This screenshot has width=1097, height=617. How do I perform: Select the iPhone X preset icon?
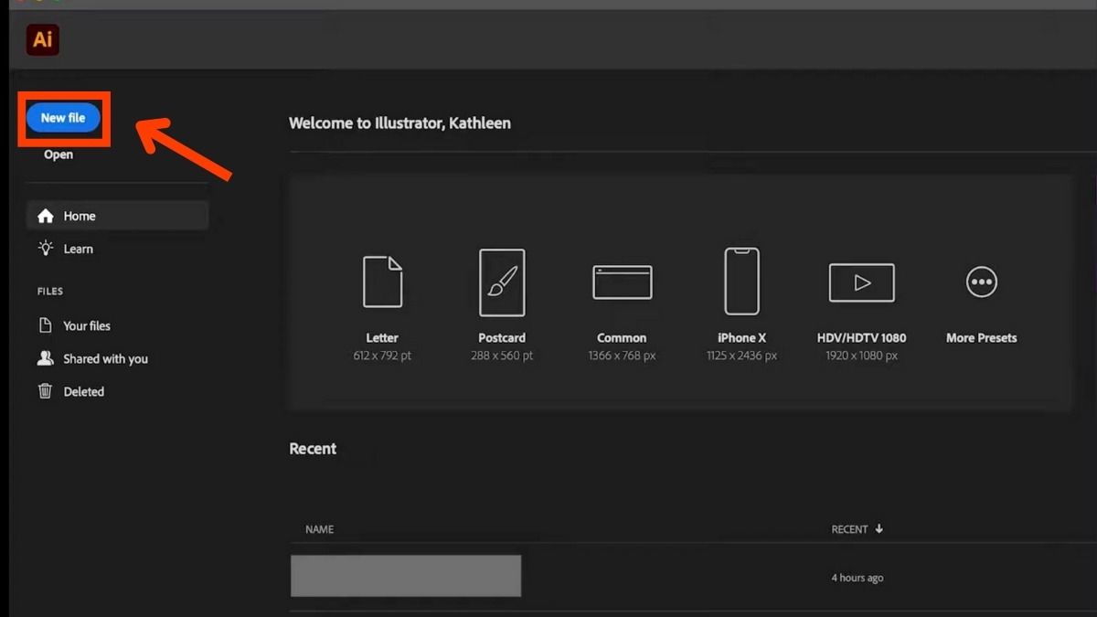[x=741, y=282]
